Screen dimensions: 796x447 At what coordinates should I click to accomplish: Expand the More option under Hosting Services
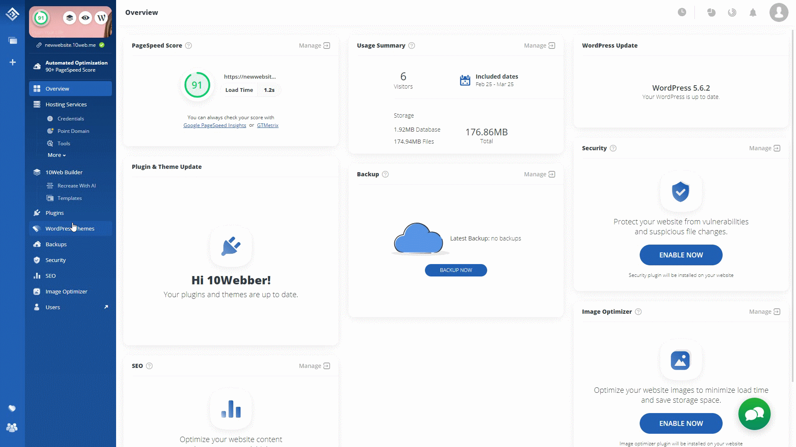click(x=57, y=155)
